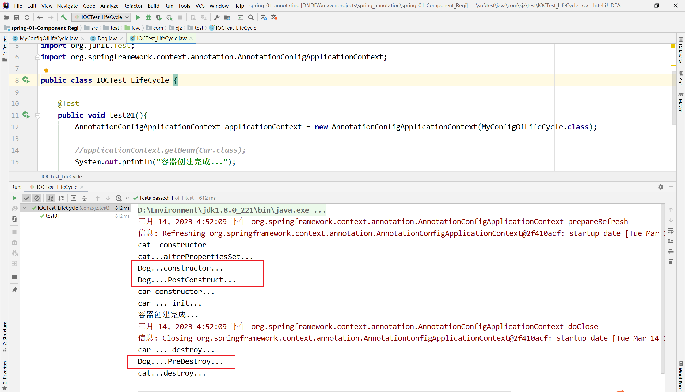Viewport: 685px width, 392px height.
Task: Collapse the imports fold marker on line 6
Action: (38, 57)
